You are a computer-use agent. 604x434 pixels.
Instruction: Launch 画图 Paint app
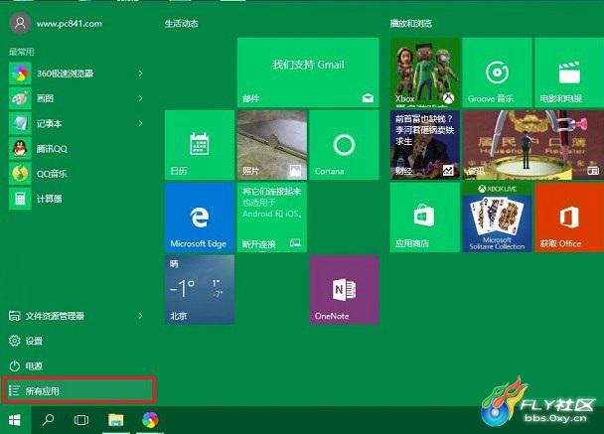pyautogui.click(x=75, y=98)
